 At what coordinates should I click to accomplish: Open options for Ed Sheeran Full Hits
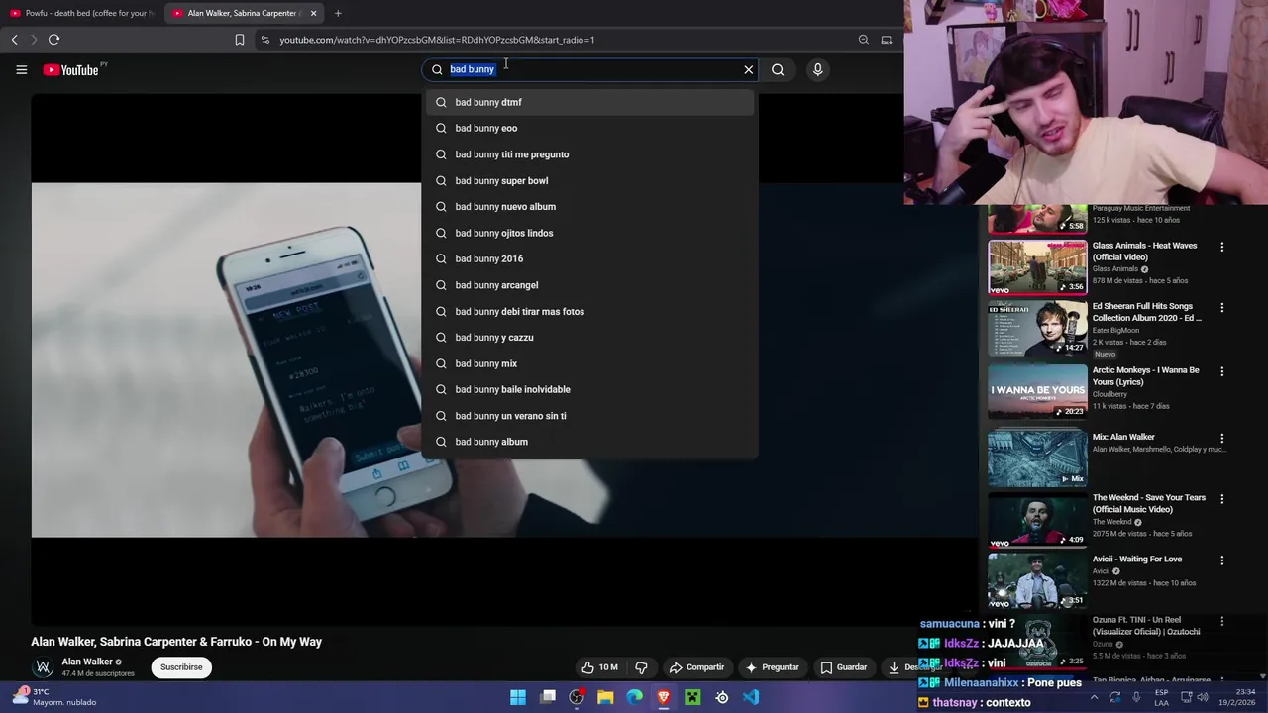[1221, 308]
